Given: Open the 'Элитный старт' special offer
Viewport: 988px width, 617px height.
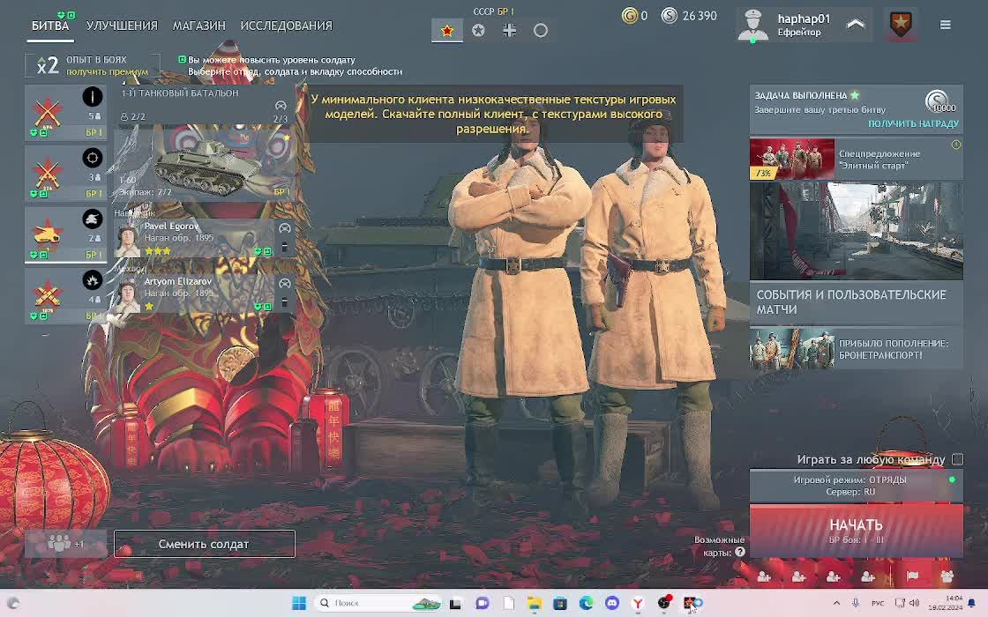Looking at the screenshot, I should 856,159.
